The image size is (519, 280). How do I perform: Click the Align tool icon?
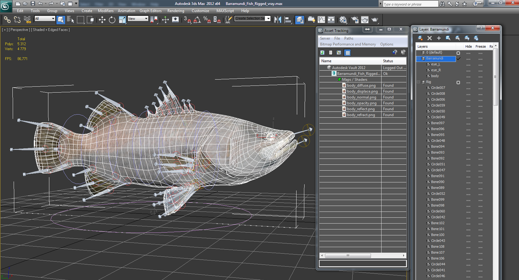[288, 20]
